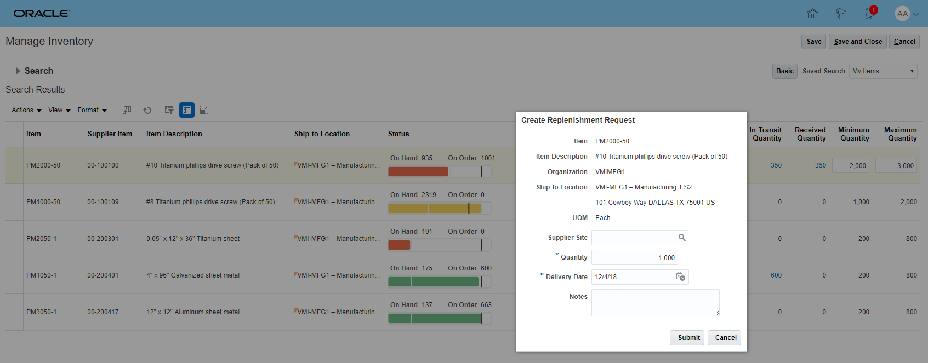Screen dimensions: 928x363
Task: Open the Actions menu
Action: [26, 110]
